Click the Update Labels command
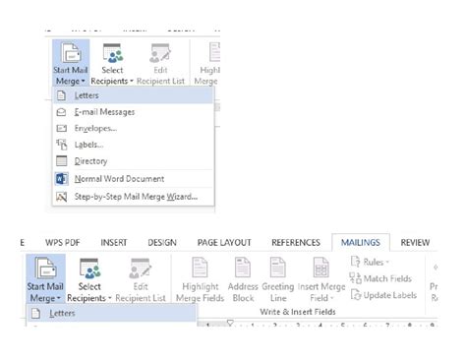 [x=383, y=295]
